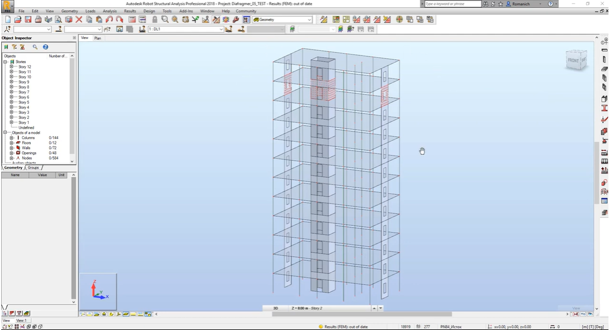
Task: Click the red section shape icon in right toolbar
Action: pos(604,108)
